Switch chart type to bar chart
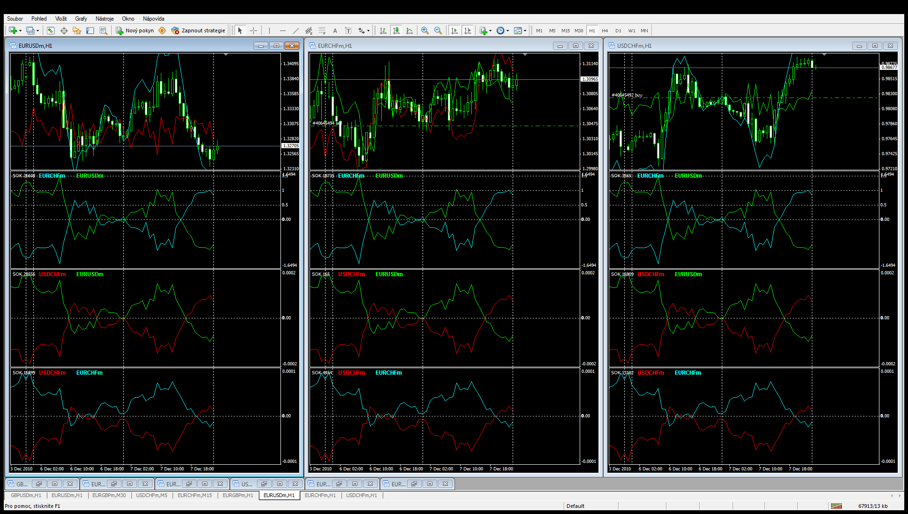Screen dimensions: 908x514 pyautogui.click(x=383, y=30)
